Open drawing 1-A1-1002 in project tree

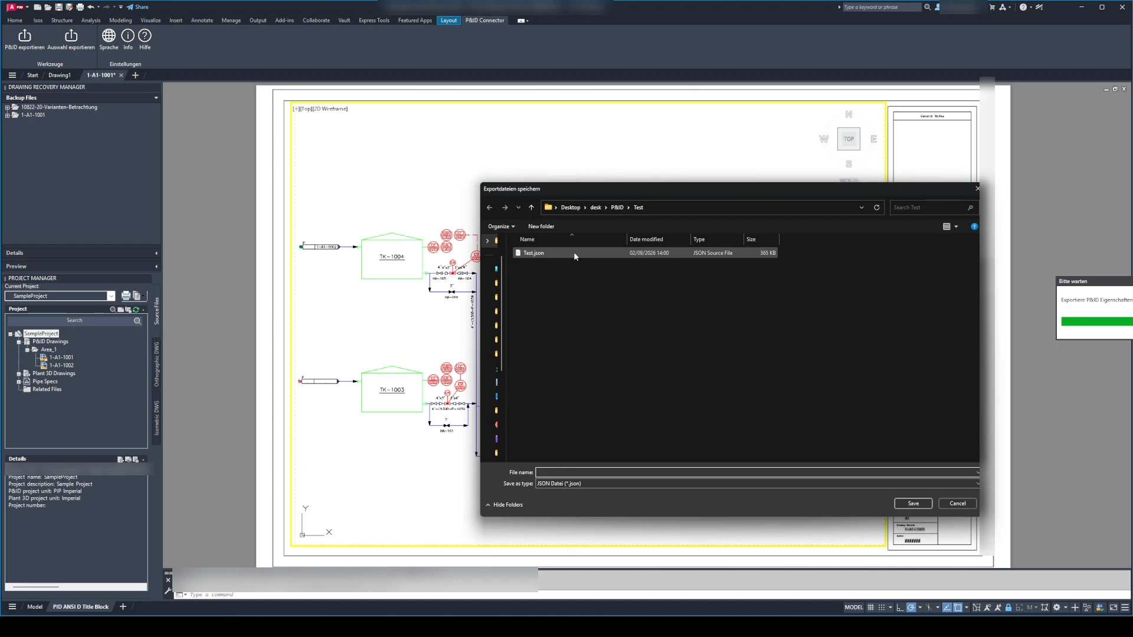tap(61, 366)
